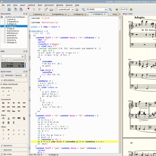The height and width of the screenshot is (156, 156).
Task: Collapse the Articulations section header
Action: click(14, 80)
